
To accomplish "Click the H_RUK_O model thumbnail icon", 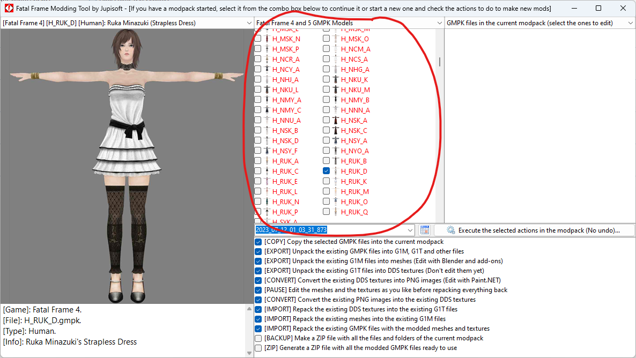I will point(336,202).
